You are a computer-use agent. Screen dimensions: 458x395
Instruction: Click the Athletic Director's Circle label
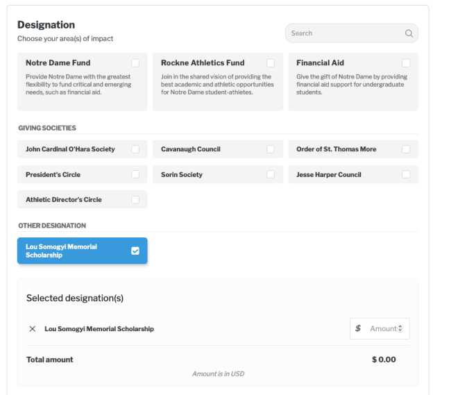click(x=64, y=200)
